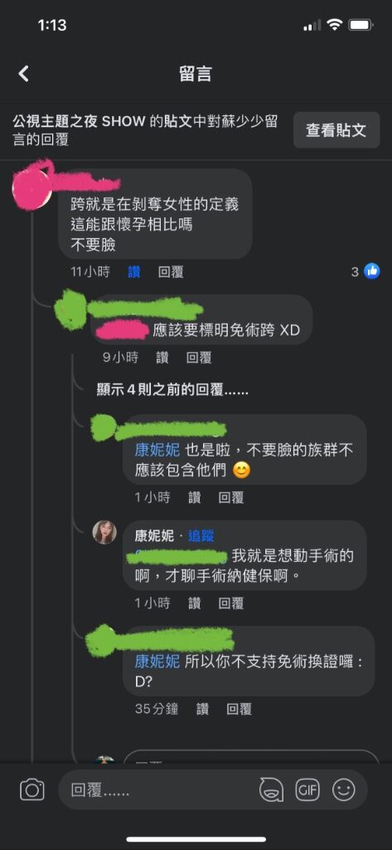392x850 pixels.
Task: Reply to 康妮妮's 1小時 comment
Action: (x=231, y=603)
